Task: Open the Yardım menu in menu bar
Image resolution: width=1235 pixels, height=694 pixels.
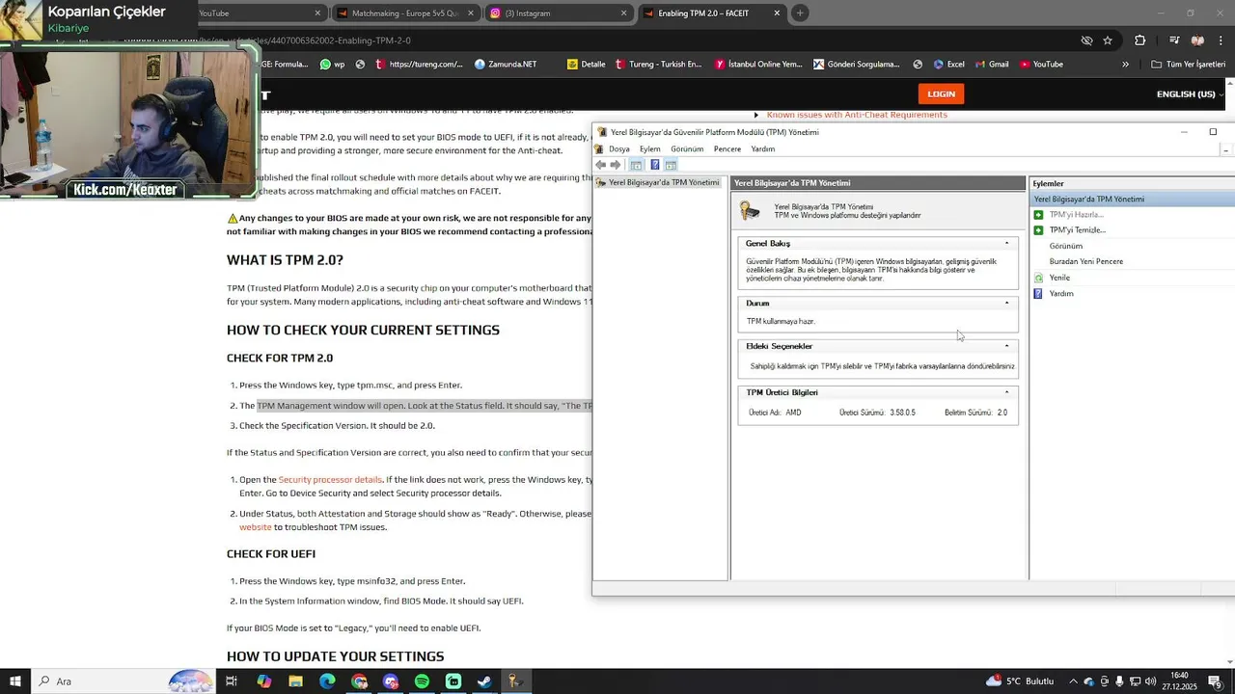Action: (x=763, y=149)
